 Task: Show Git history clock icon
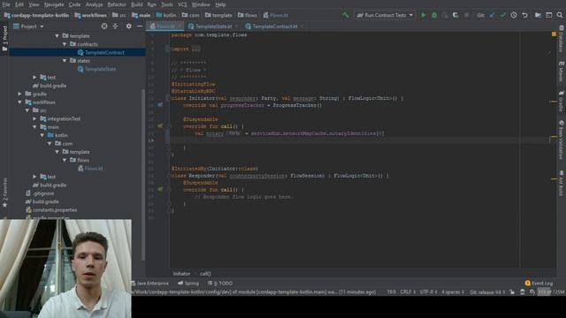pyautogui.click(x=514, y=15)
